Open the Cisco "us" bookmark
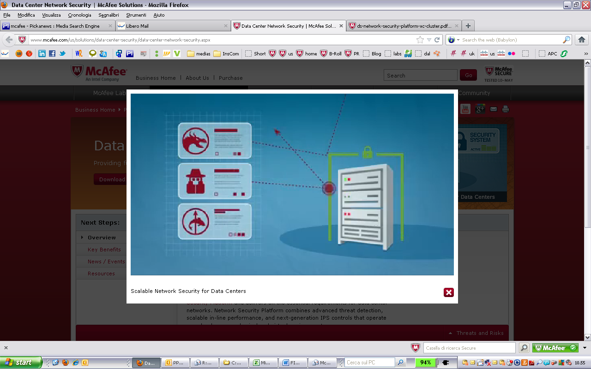The height and width of the screenshot is (369, 591). pos(487,54)
